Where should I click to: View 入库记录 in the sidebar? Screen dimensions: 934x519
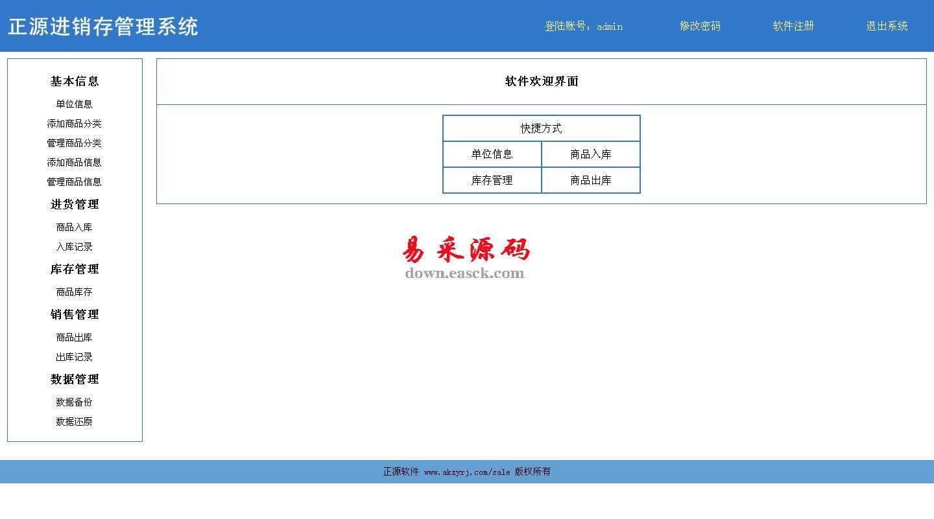(x=74, y=247)
